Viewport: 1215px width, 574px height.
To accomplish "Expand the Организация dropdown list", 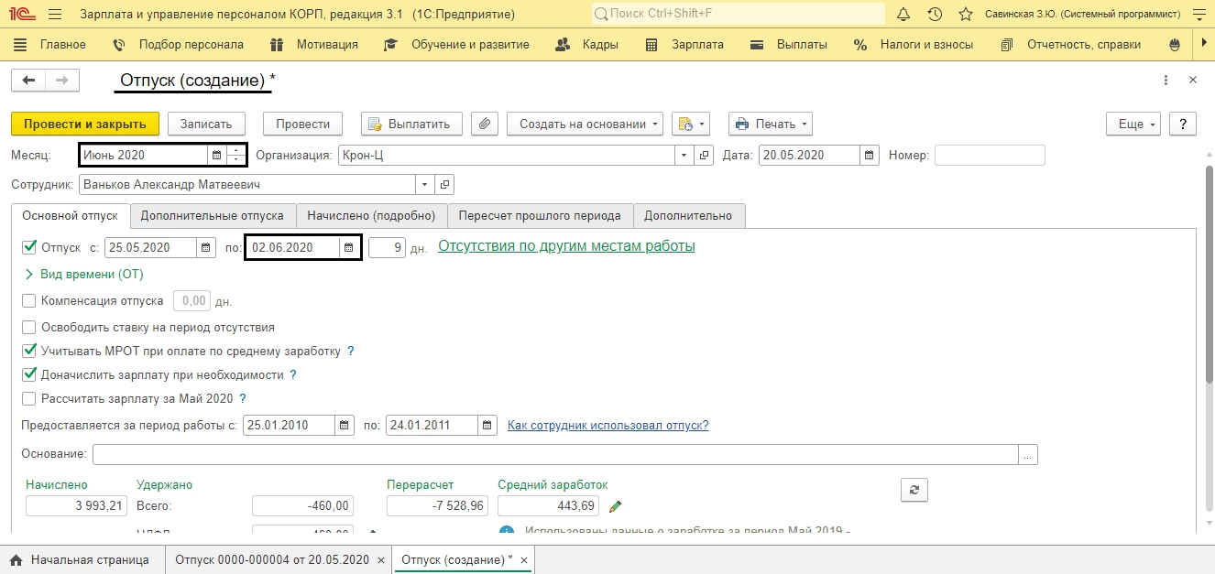I will click(684, 156).
